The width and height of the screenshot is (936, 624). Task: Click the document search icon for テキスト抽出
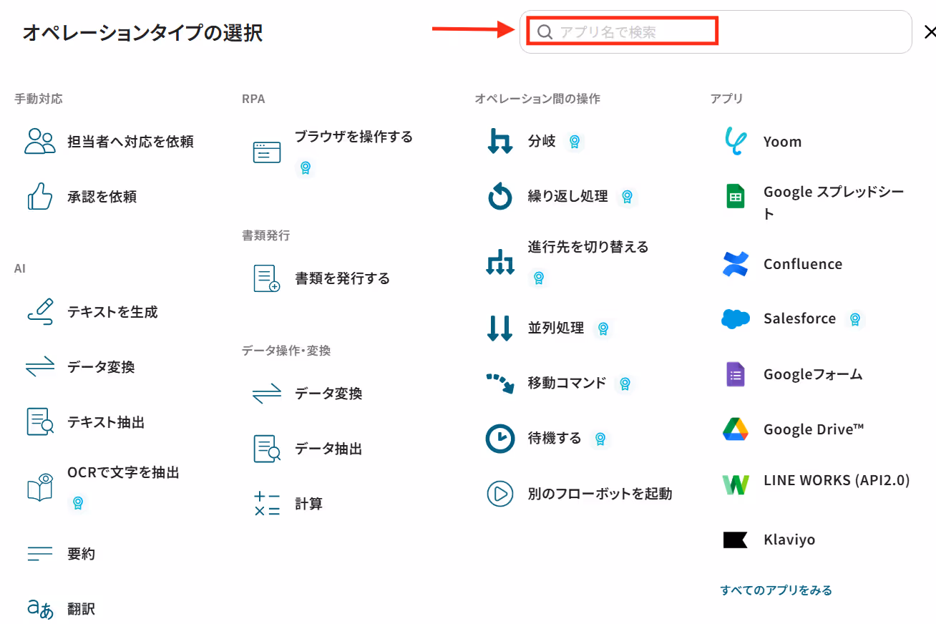pyautogui.click(x=40, y=422)
